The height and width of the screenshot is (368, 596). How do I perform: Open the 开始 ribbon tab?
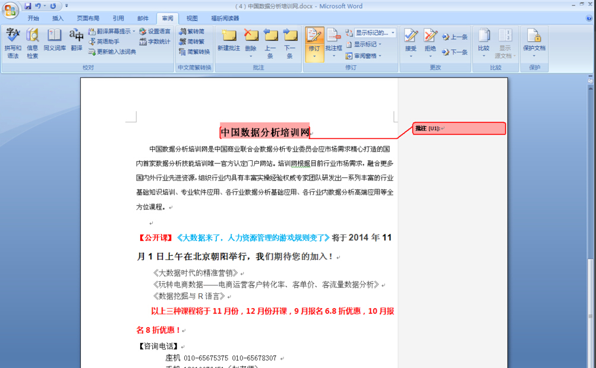click(x=33, y=18)
